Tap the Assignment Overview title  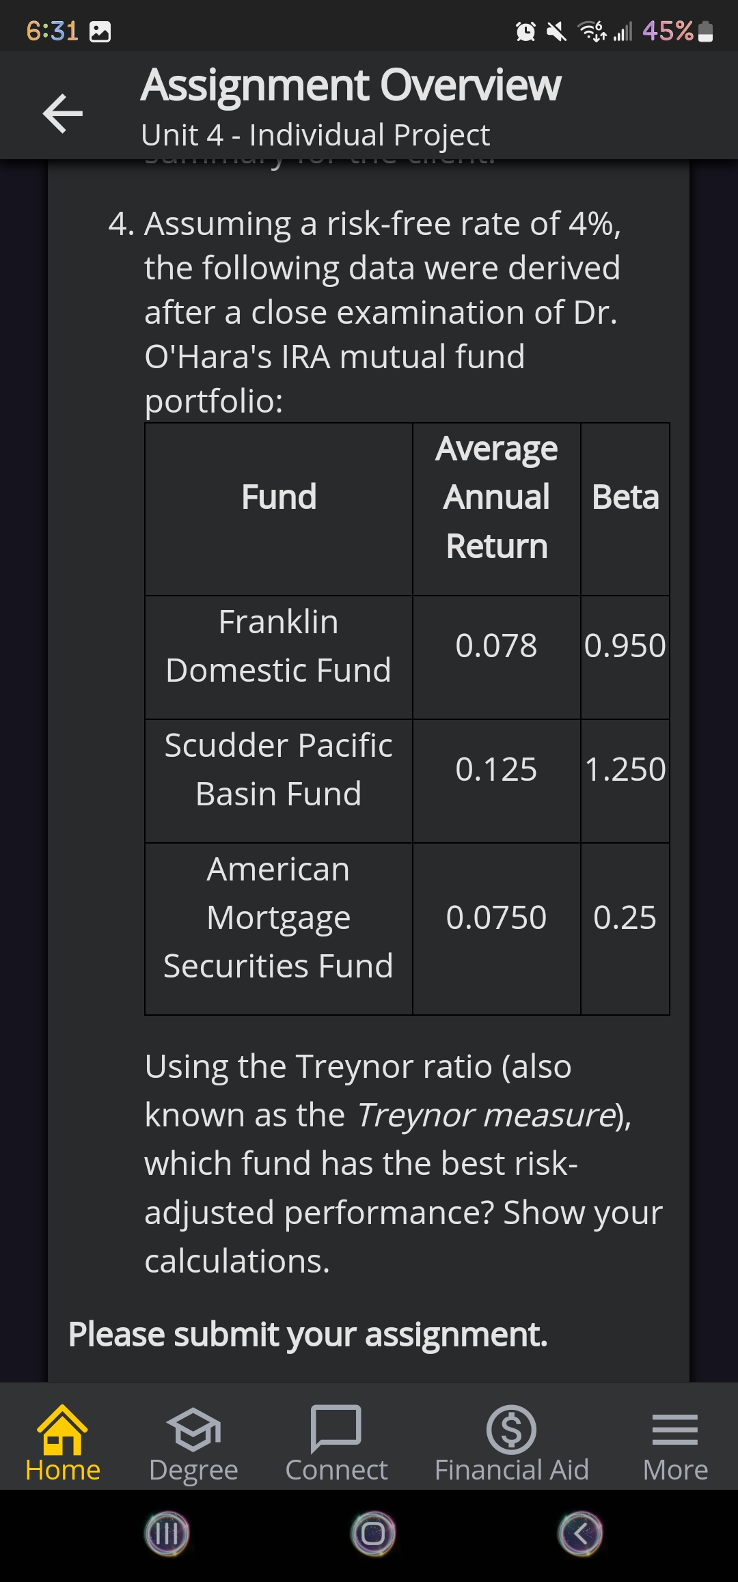coord(351,85)
